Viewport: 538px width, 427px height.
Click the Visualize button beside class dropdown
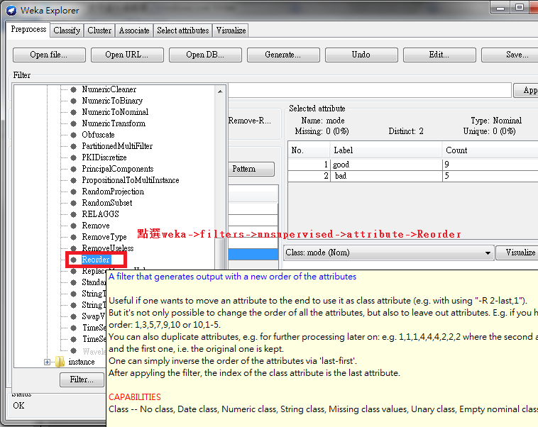point(517,253)
